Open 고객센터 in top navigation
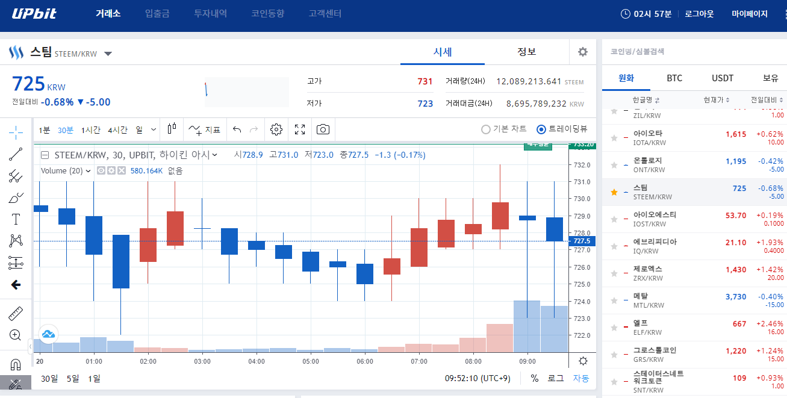 325,13
